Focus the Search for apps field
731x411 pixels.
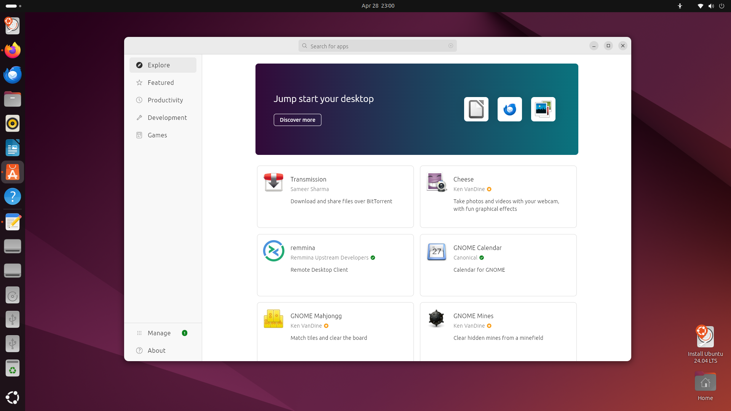(377, 46)
